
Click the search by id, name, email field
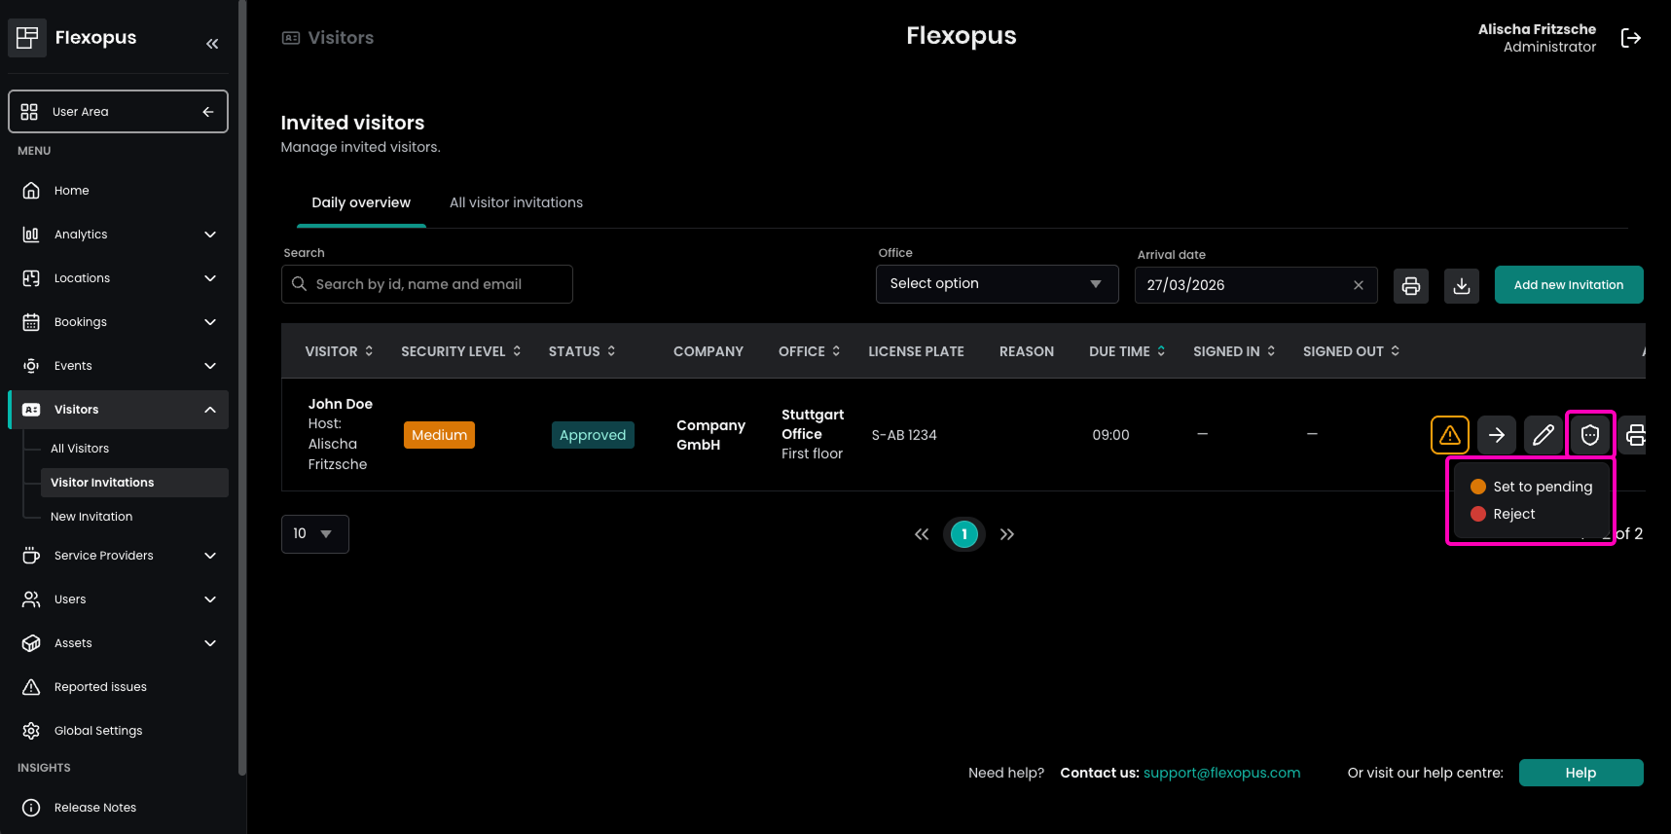[428, 284]
